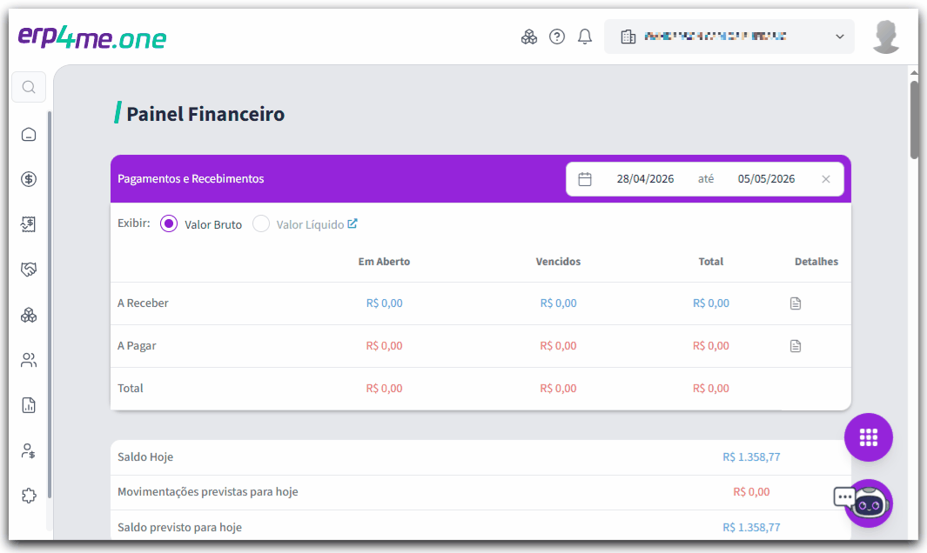Click the Total row Vencidos value
This screenshot has height=553, width=927.
558,388
